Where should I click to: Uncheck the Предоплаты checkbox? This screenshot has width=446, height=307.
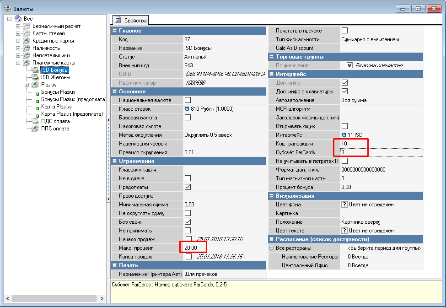188,187
